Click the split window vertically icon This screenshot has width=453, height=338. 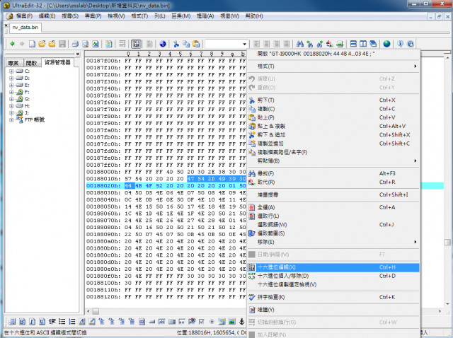click(x=363, y=44)
